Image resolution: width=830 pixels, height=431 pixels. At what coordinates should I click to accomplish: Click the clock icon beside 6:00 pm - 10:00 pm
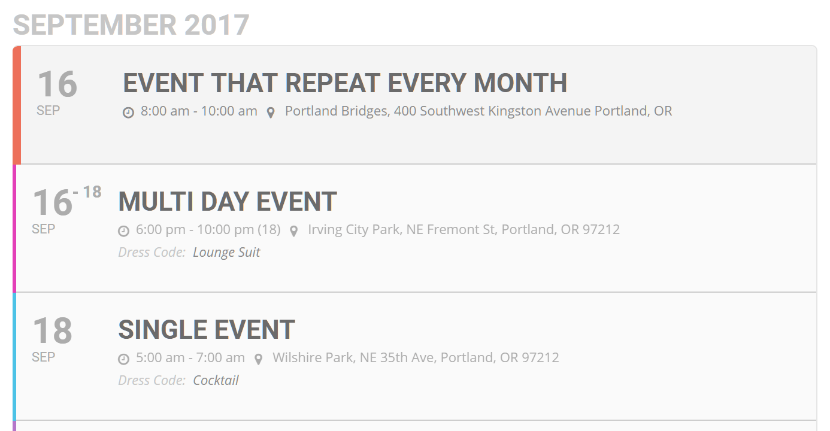(x=123, y=230)
